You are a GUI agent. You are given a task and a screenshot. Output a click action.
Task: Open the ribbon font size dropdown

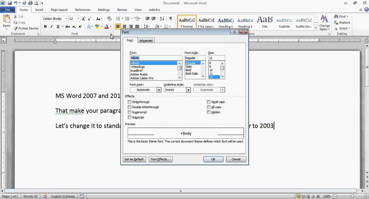click(x=78, y=19)
